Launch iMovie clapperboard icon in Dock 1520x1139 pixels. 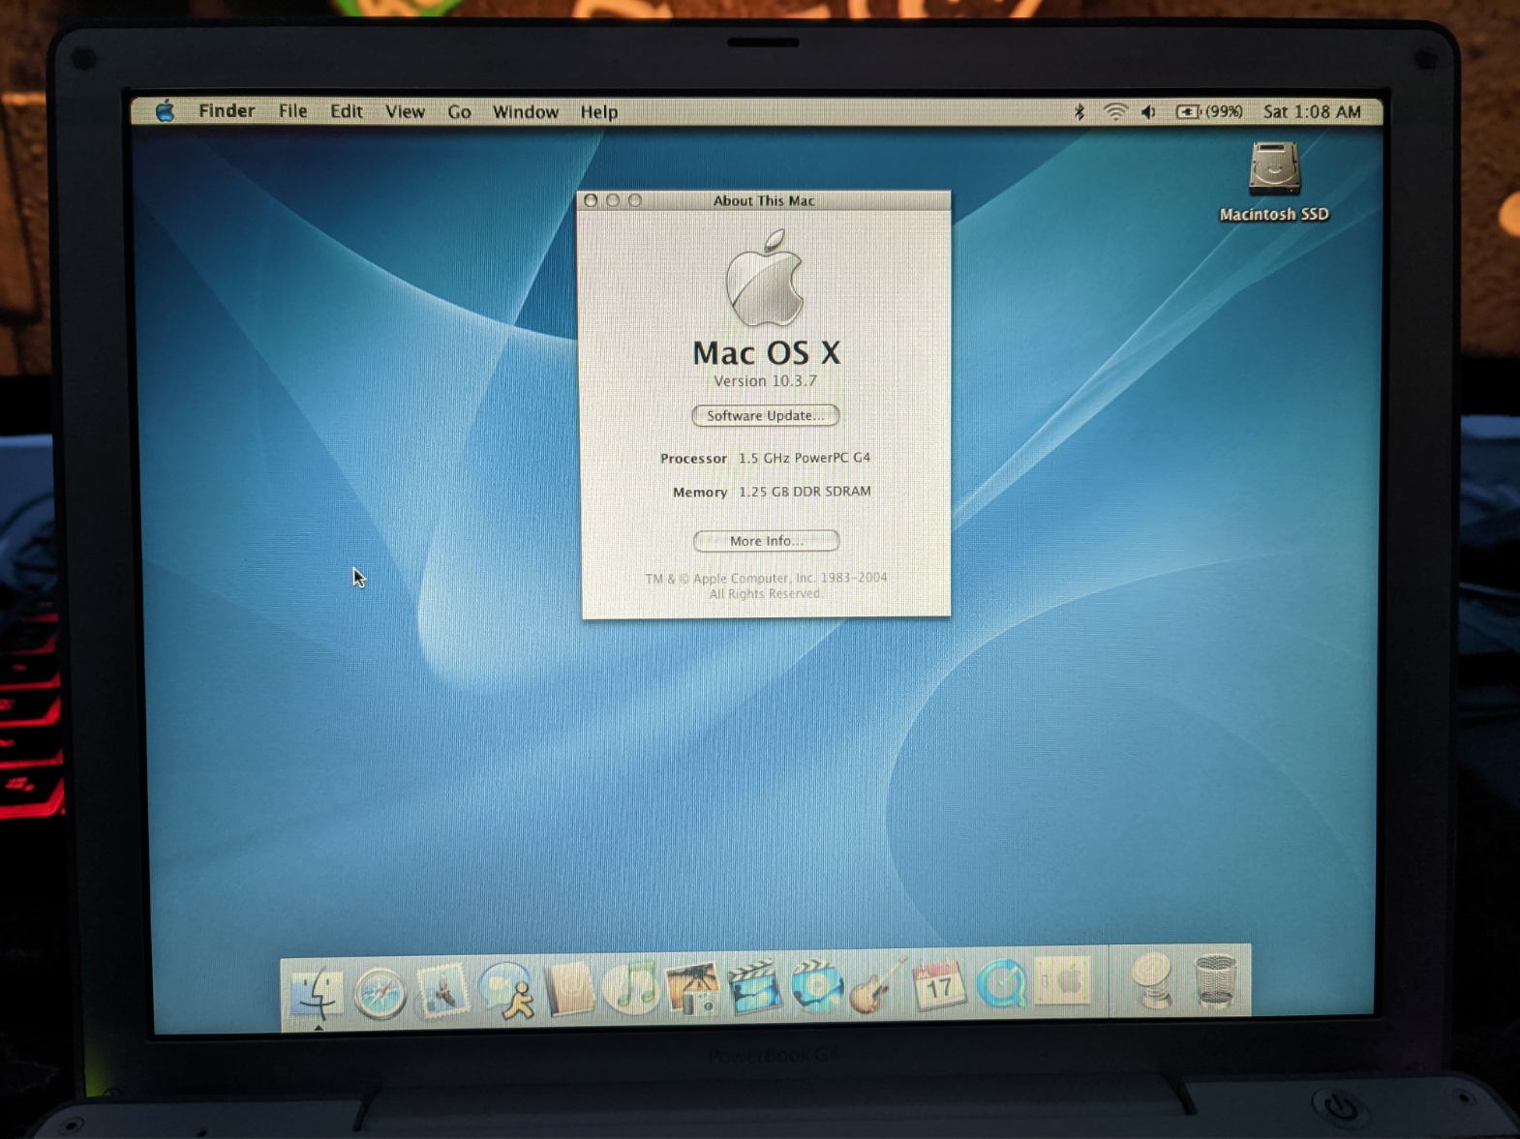(754, 988)
